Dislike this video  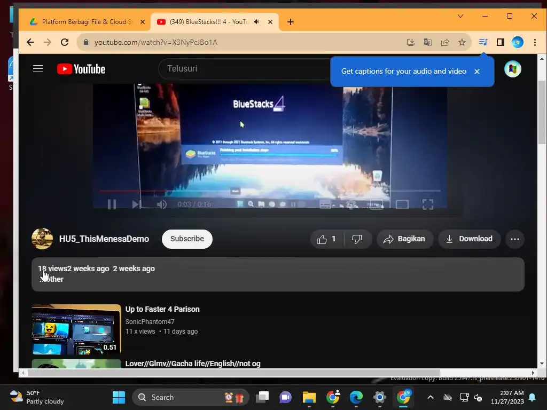tap(357, 239)
